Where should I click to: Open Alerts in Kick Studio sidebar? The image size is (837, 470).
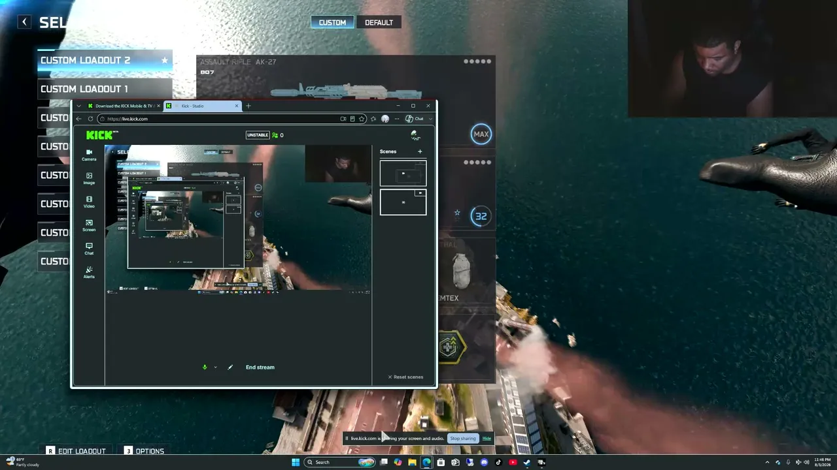pos(89,273)
